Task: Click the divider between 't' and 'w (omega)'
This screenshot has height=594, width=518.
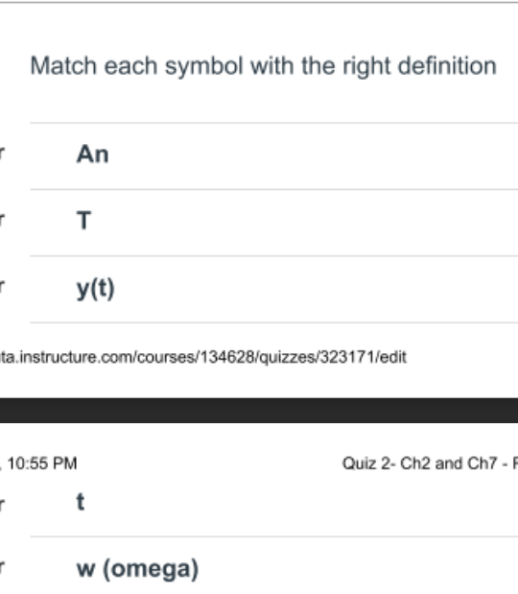Action: pos(274,536)
